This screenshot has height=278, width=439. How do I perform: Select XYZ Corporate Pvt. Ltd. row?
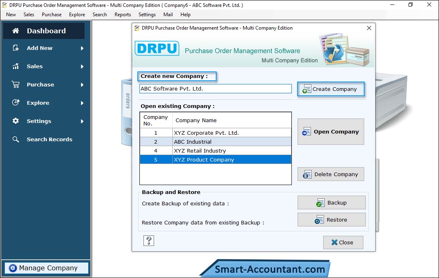click(x=215, y=133)
